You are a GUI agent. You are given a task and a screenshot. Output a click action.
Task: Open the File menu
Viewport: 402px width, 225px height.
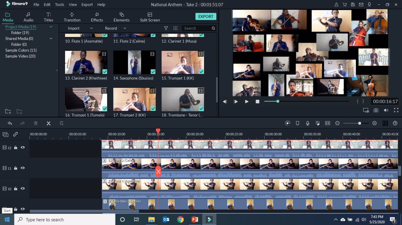(36, 5)
